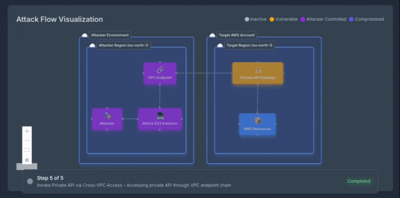Click the cloud icon beside Attacker Environment
The width and height of the screenshot is (400, 198).
click(x=84, y=35)
